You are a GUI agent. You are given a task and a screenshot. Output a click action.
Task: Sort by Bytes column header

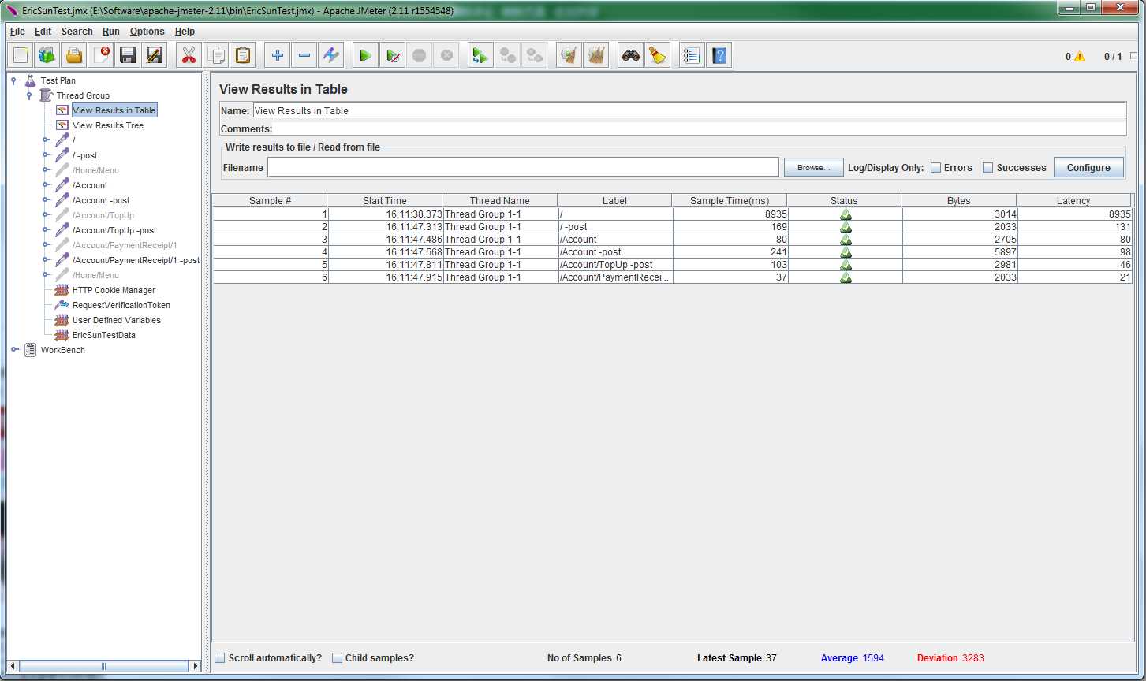[x=959, y=200]
